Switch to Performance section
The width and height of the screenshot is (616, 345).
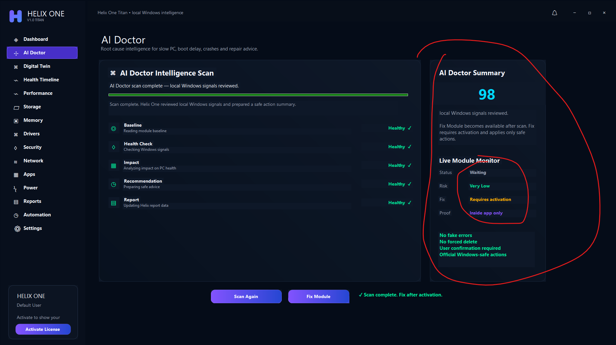tap(38, 93)
